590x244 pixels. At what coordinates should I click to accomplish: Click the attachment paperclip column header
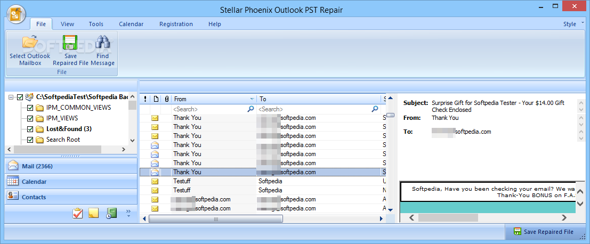pos(166,99)
